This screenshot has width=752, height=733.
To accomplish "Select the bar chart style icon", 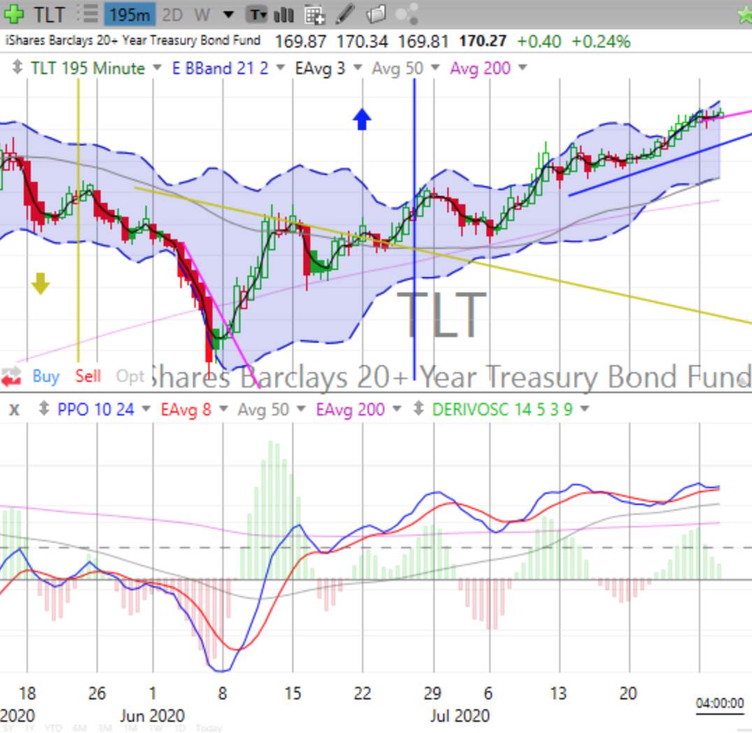I will coord(284,13).
